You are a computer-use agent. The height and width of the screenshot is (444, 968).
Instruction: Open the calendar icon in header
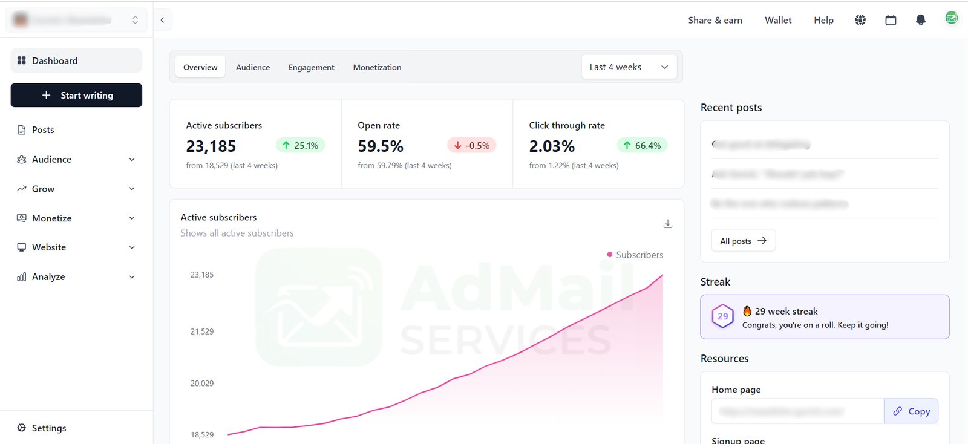[891, 20]
